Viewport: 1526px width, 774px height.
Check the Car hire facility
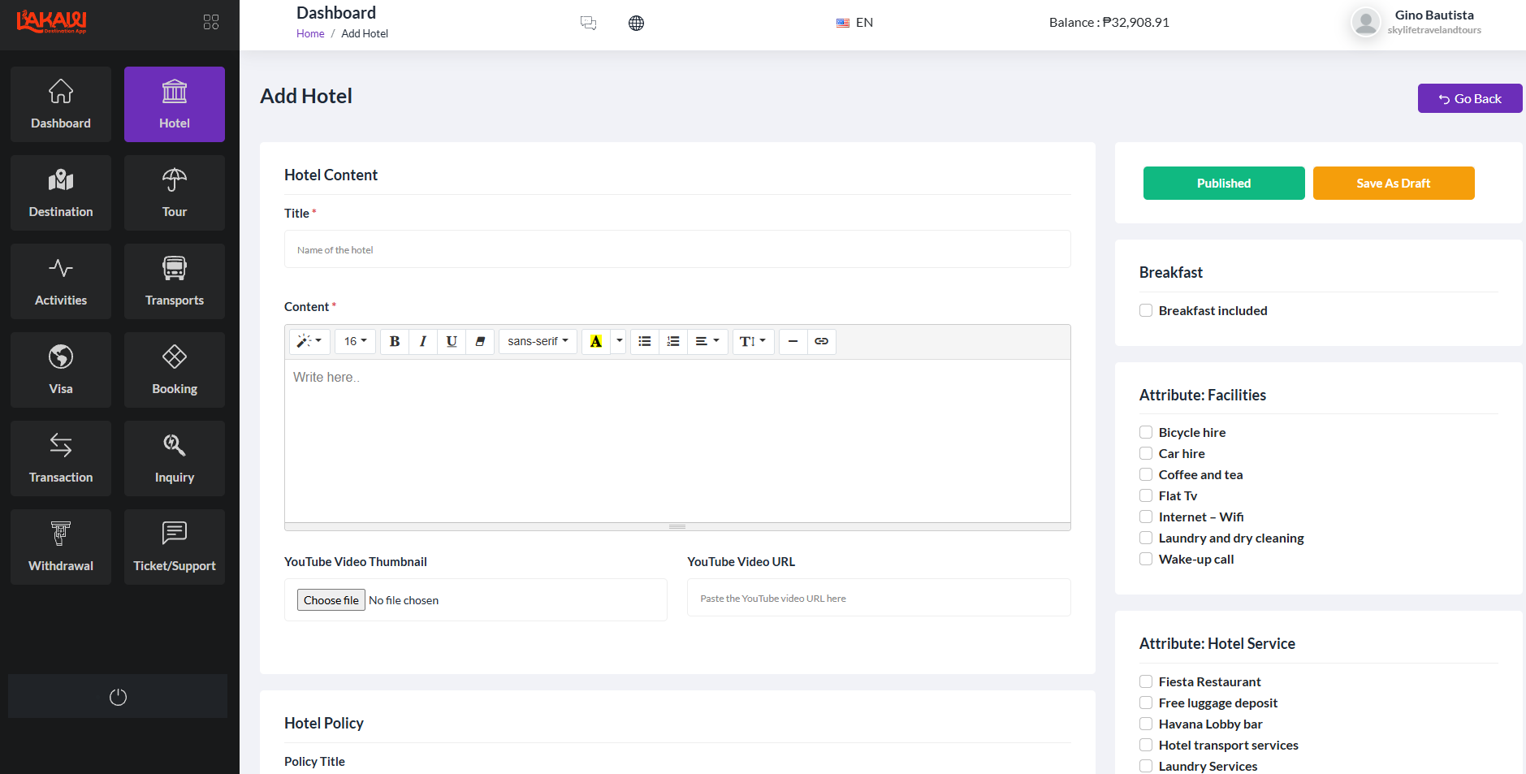point(1146,453)
